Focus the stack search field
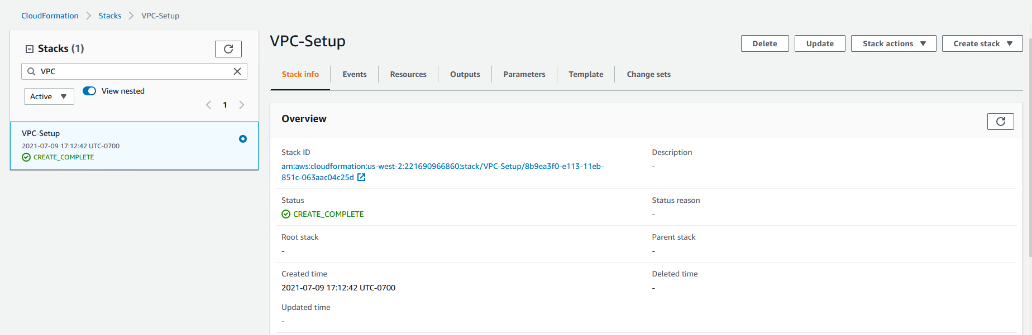This screenshot has height=335, width=1032. pyautogui.click(x=134, y=71)
